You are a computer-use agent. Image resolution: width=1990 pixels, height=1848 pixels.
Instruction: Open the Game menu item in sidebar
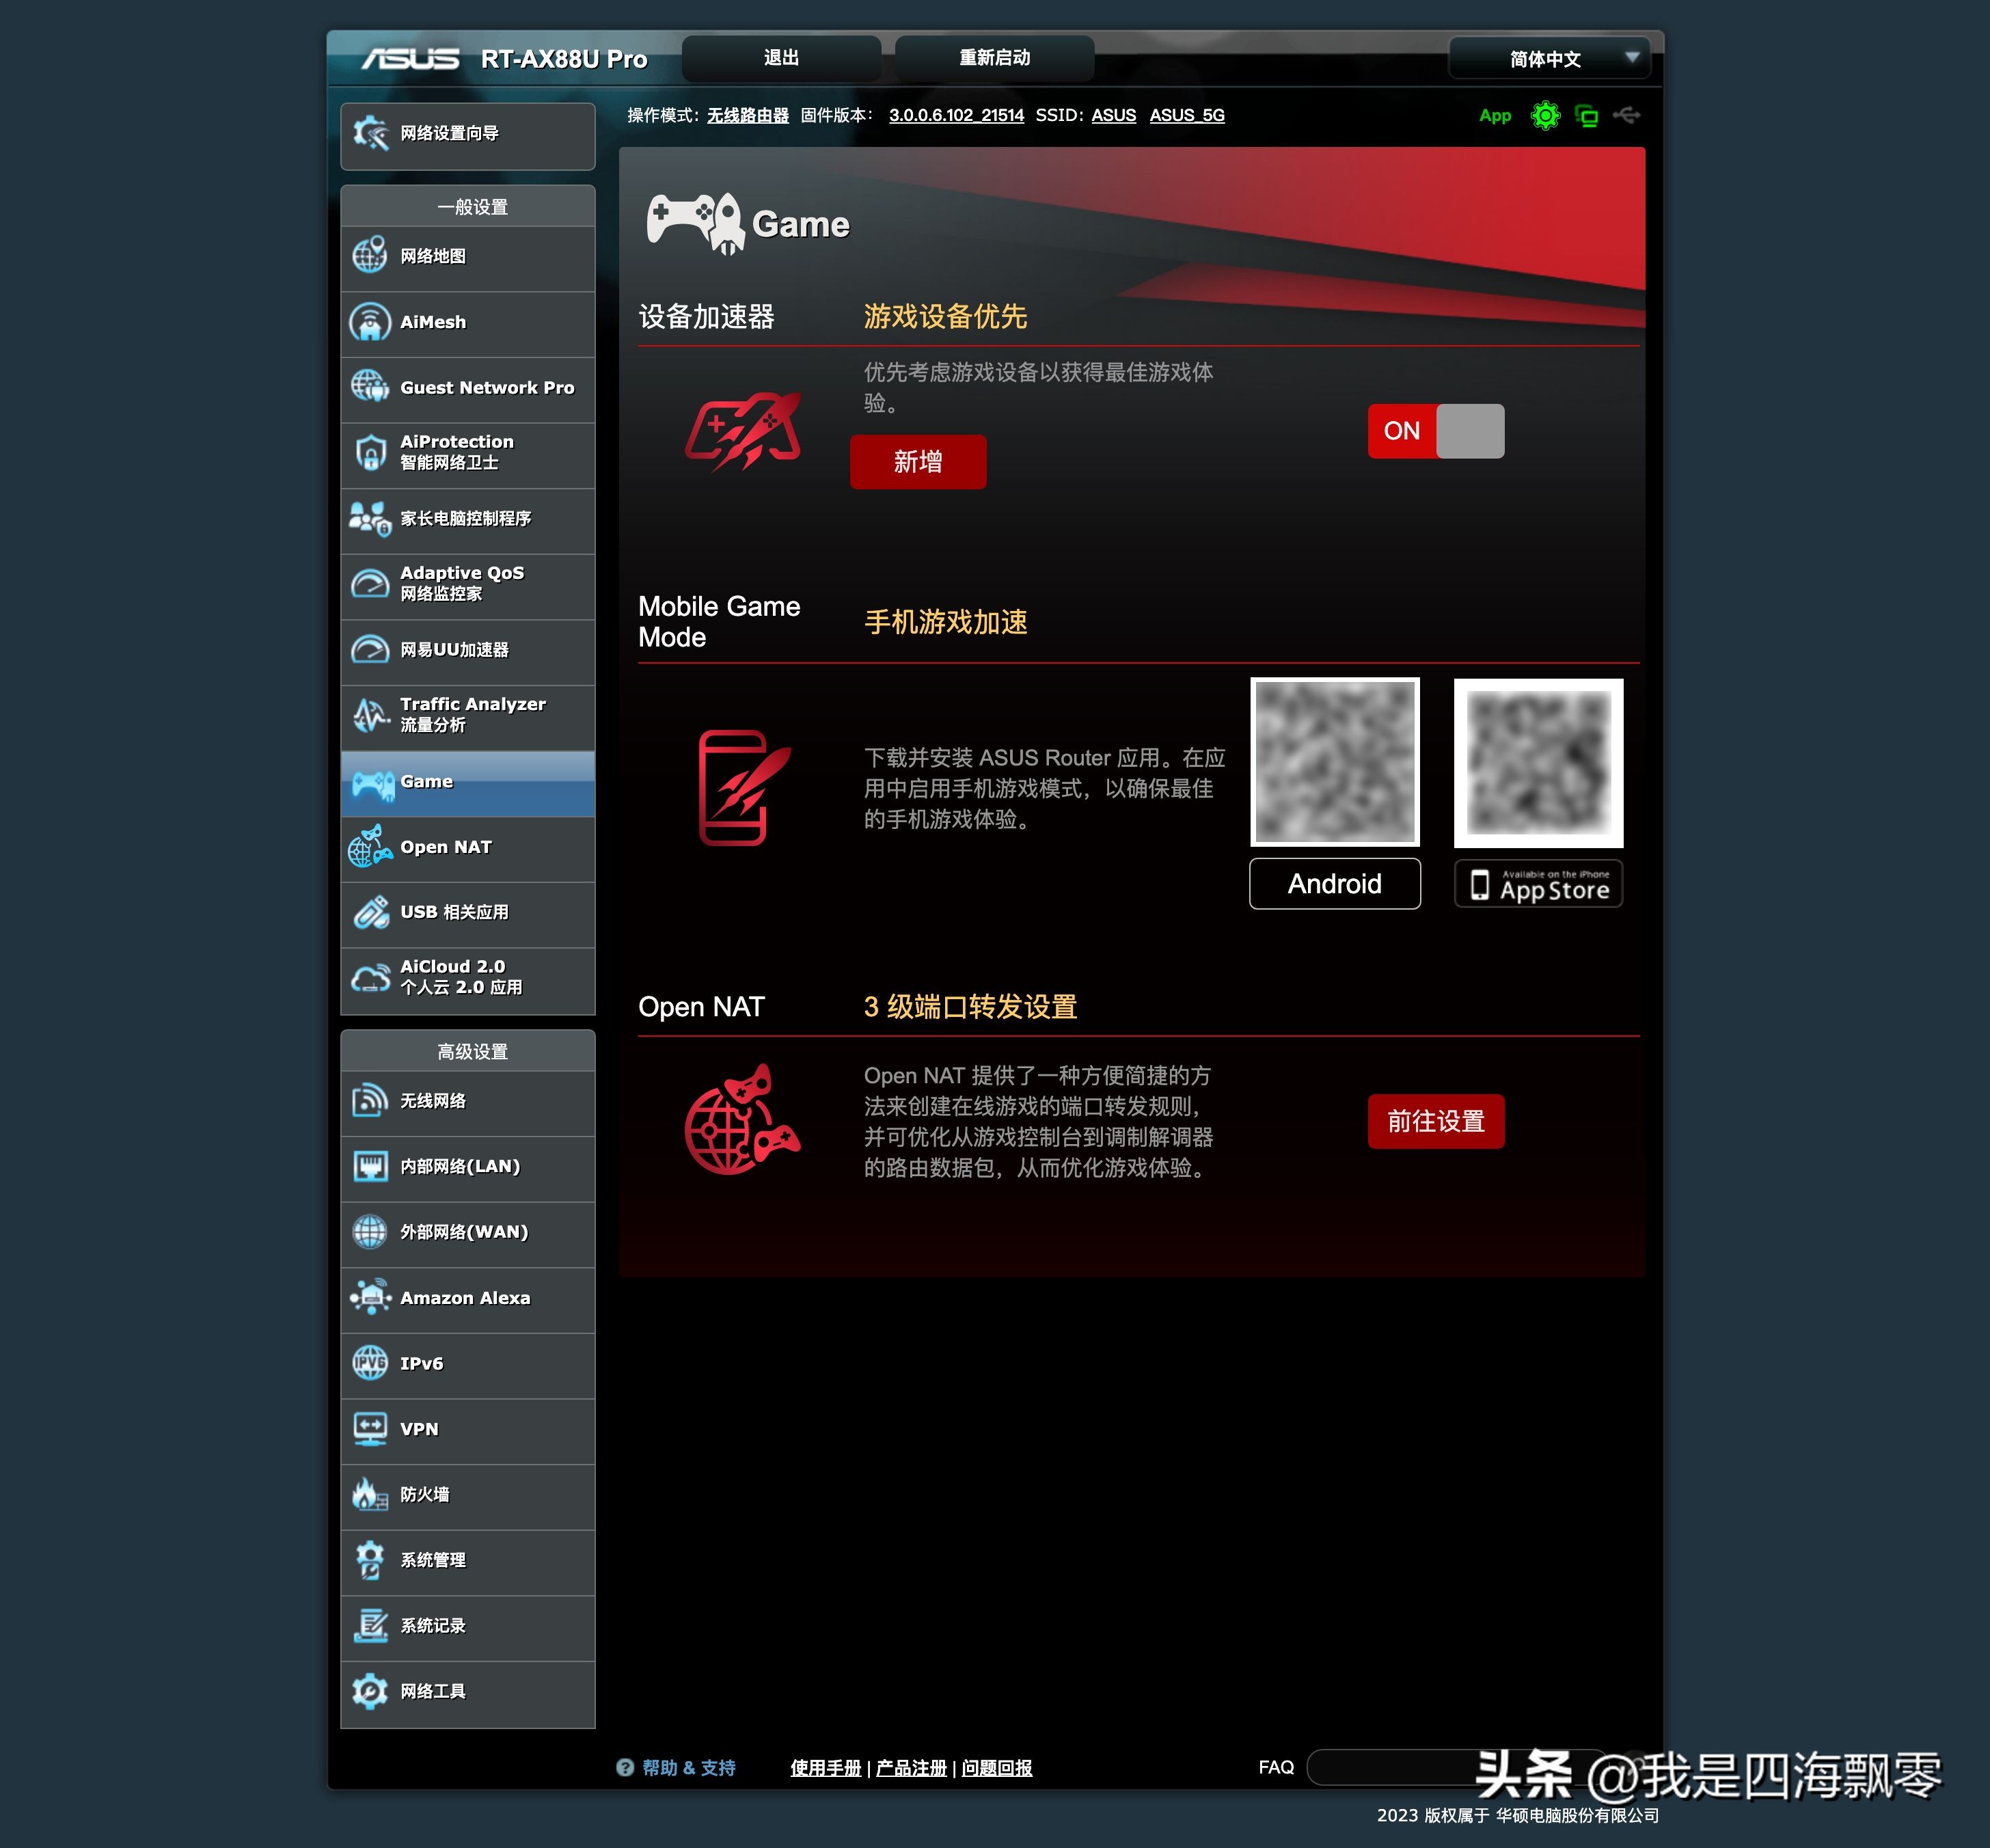468,783
